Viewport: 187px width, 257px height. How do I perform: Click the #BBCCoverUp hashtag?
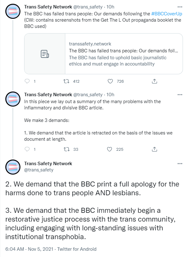167,14
